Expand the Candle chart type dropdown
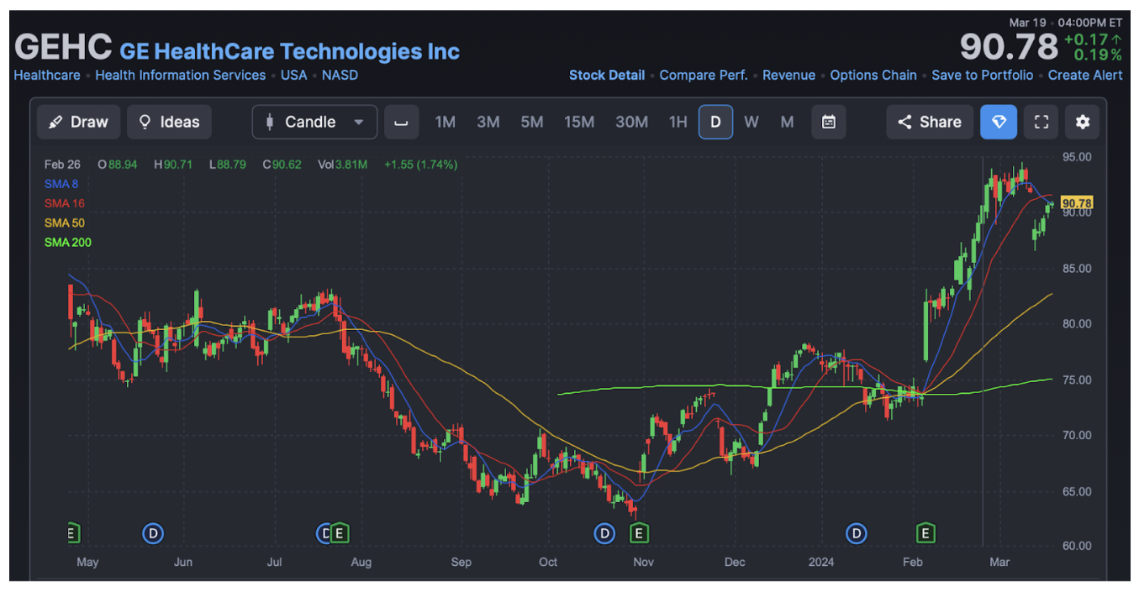 315,122
